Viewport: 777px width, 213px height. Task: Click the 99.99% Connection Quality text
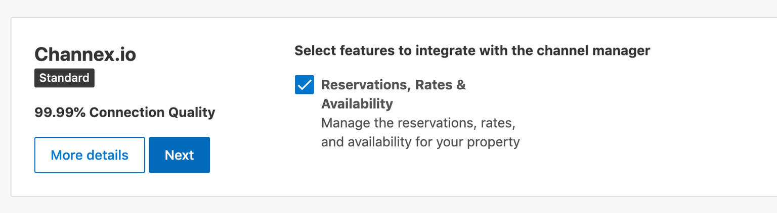pyautogui.click(x=125, y=112)
